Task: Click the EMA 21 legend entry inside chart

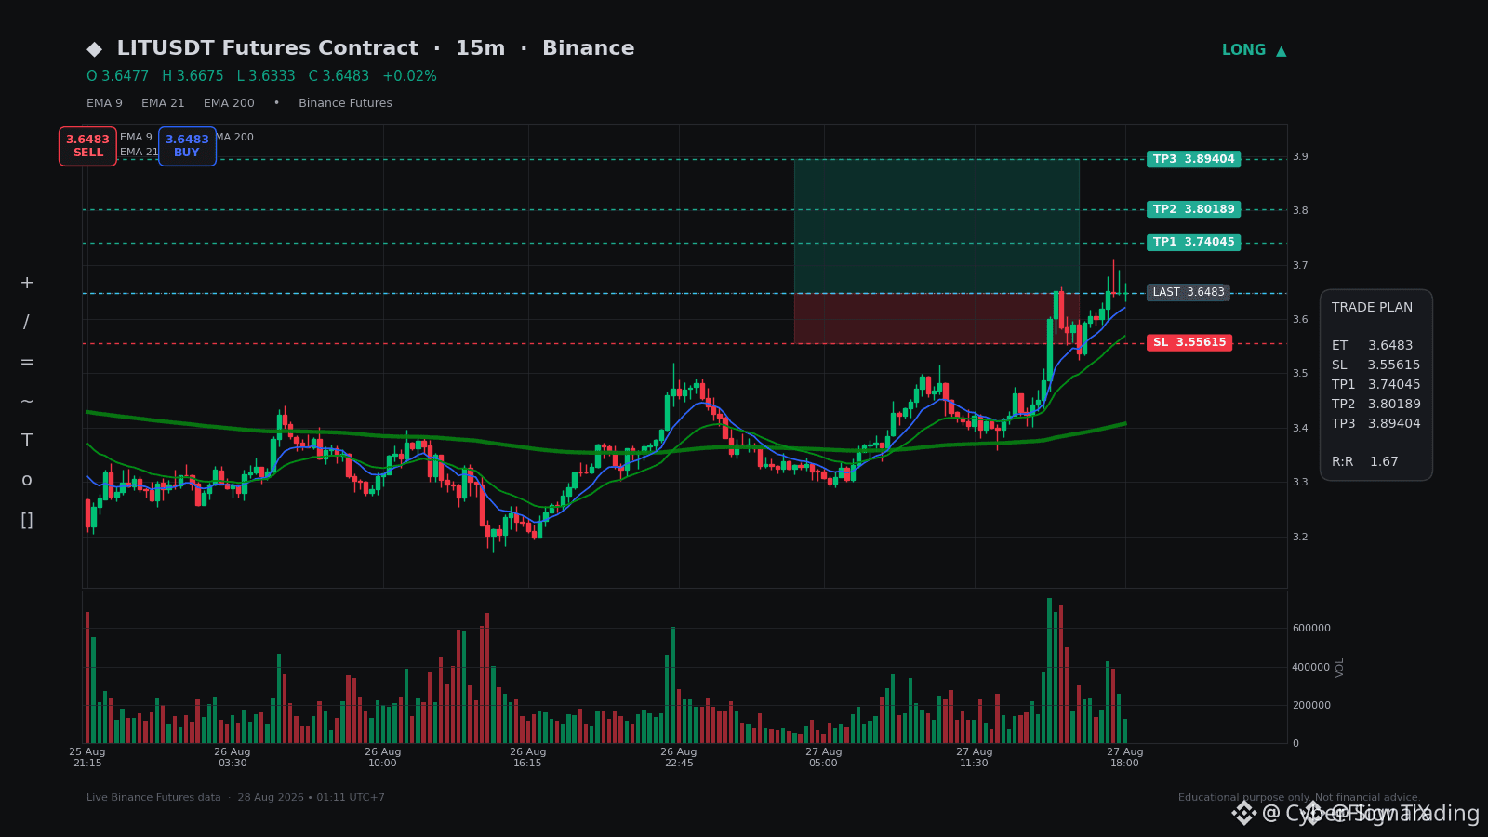Action: pyautogui.click(x=139, y=153)
